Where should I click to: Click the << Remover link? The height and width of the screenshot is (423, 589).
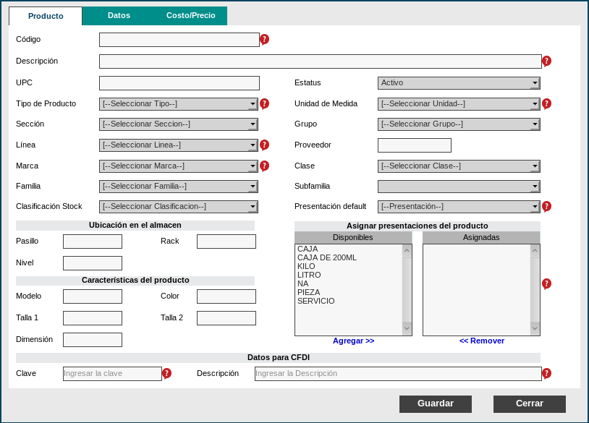[x=481, y=341]
